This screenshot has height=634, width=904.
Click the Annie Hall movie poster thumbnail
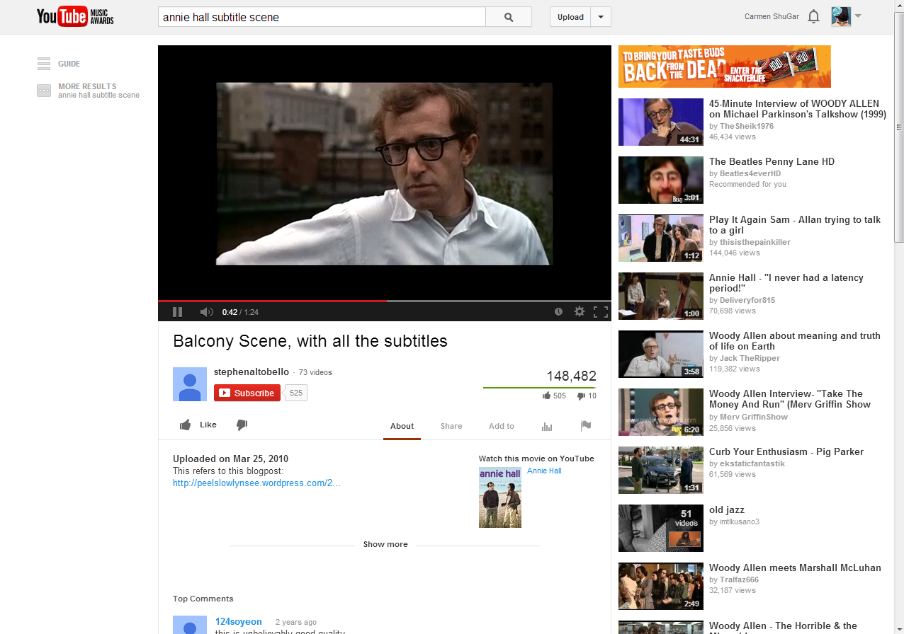point(500,497)
